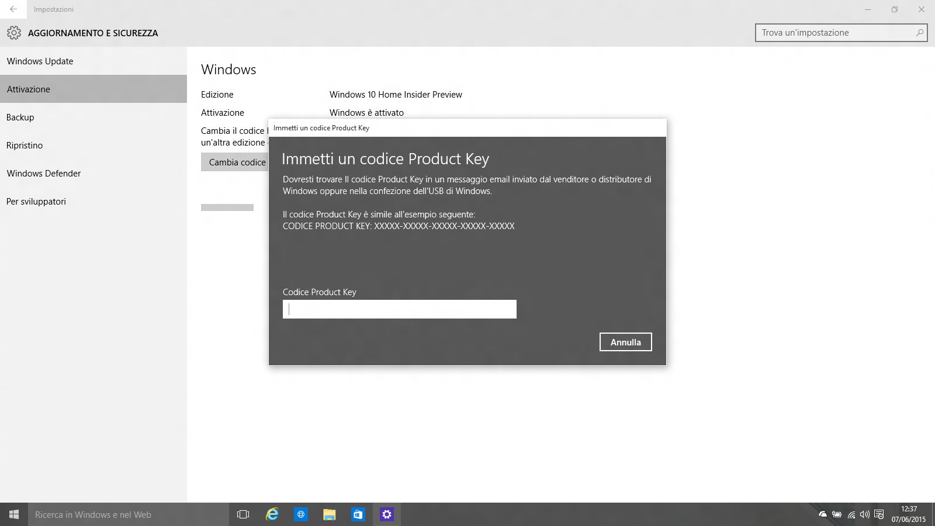The height and width of the screenshot is (526, 935).
Task: Focus the Codice Product Key field
Action: click(400, 309)
